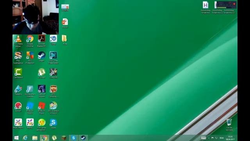Select the IDU Aventuri in trecut icon
The height and width of the screenshot is (141, 250).
click(54, 108)
